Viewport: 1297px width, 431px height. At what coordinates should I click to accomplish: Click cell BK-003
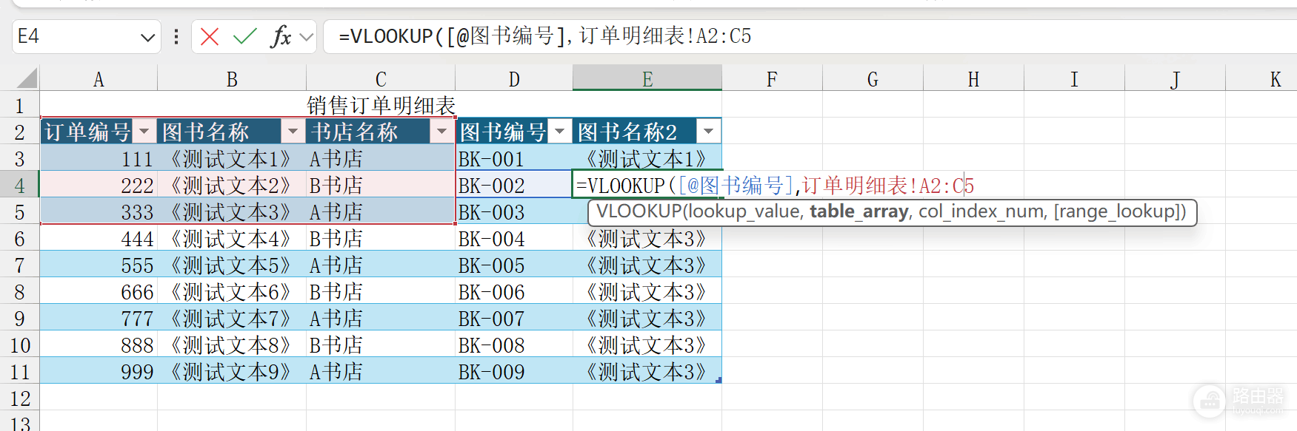point(514,211)
